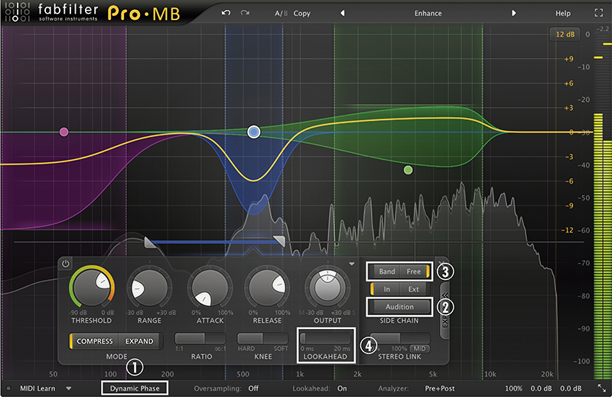Collapse the expert panel with double chevron
This screenshot has height=397, width=612.
pos(445,294)
